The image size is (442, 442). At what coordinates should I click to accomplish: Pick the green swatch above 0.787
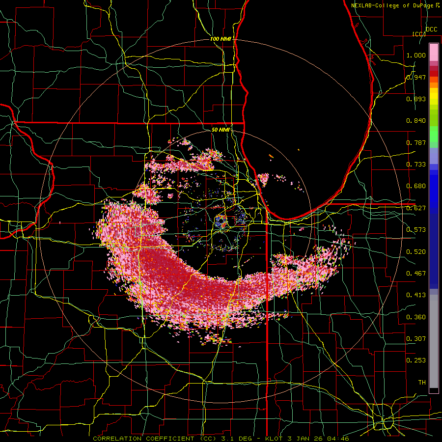434,134
